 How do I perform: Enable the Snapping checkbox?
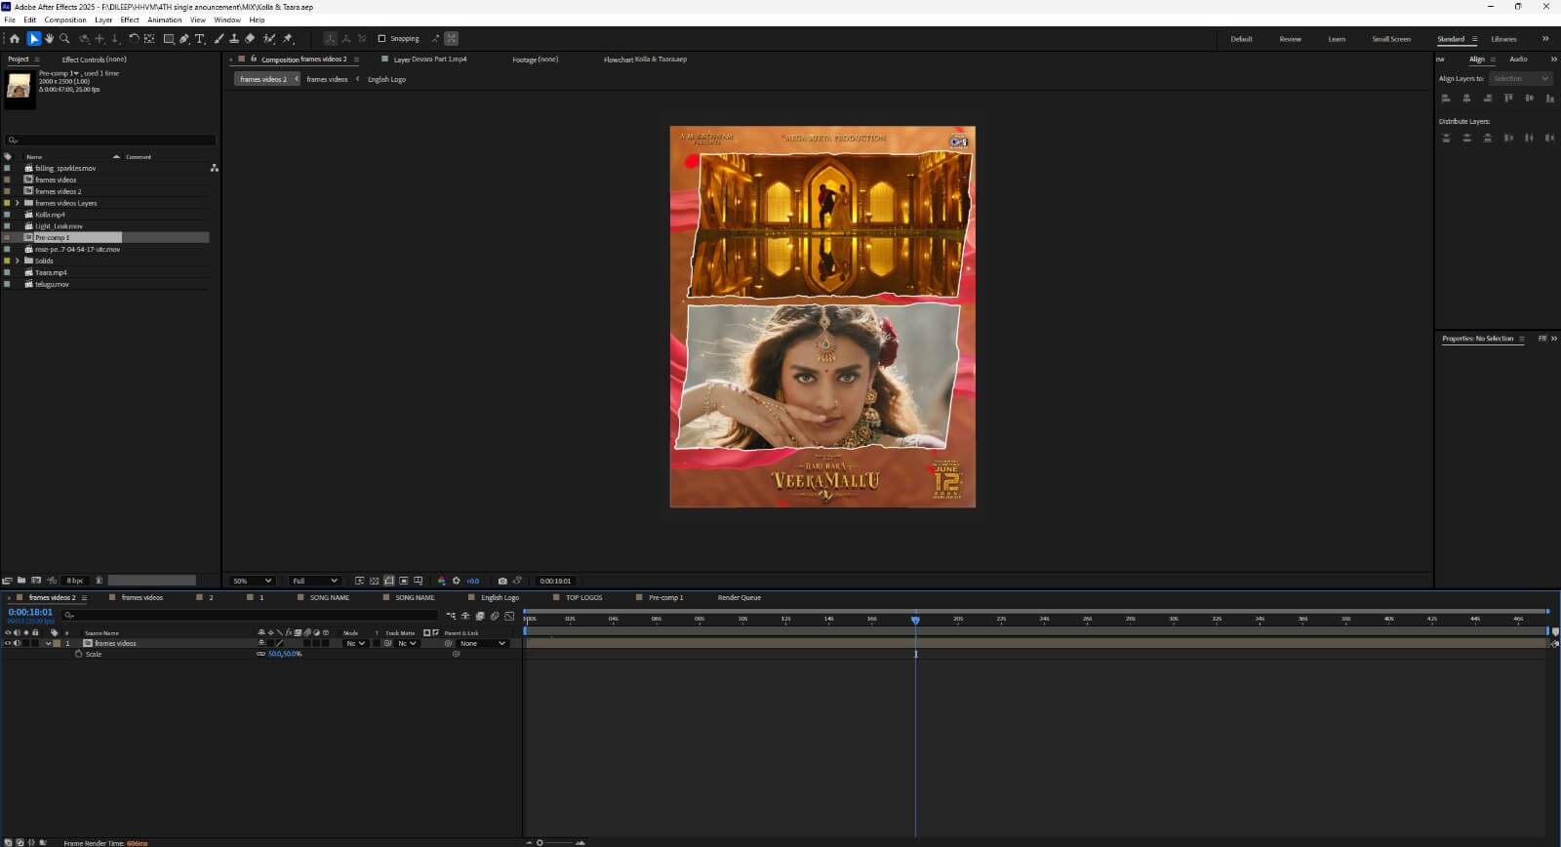point(381,39)
